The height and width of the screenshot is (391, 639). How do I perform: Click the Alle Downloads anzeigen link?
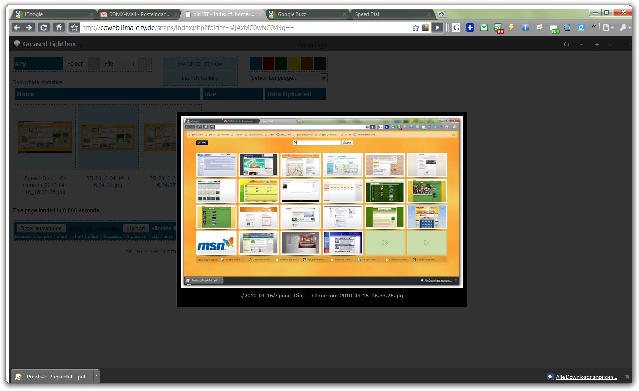click(x=586, y=377)
